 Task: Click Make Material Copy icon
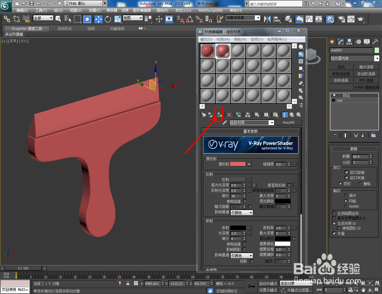[238, 115]
